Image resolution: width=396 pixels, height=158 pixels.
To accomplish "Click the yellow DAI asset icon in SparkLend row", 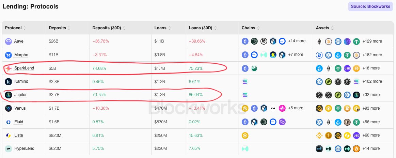I will tap(357, 68).
